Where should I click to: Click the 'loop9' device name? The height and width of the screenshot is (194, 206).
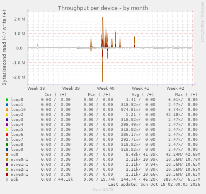(17, 150)
